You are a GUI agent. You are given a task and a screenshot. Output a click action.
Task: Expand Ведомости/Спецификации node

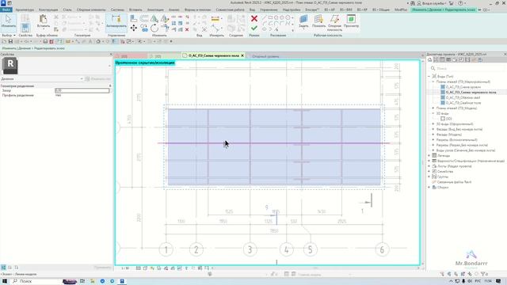click(x=429, y=161)
